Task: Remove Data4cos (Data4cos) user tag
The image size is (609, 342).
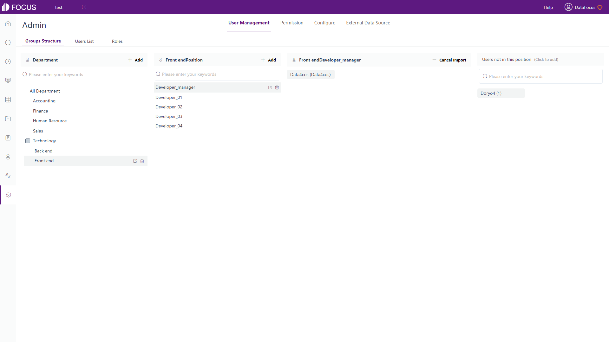Action: click(311, 74)
